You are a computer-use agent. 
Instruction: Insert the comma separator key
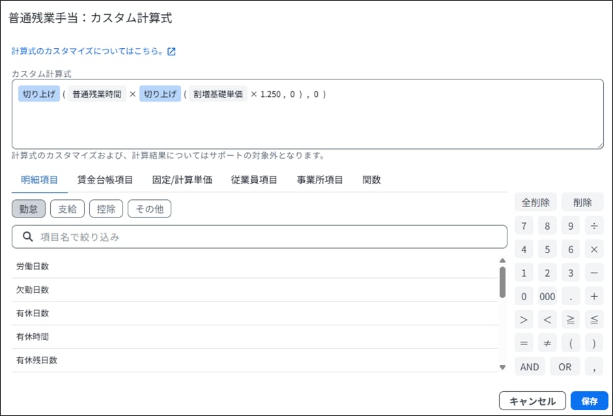pos(593,367)
